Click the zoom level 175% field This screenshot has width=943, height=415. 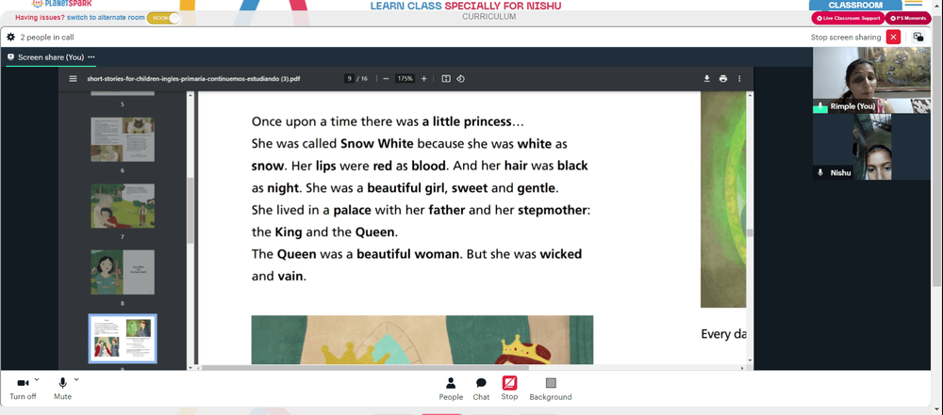[x=405, y=79]
